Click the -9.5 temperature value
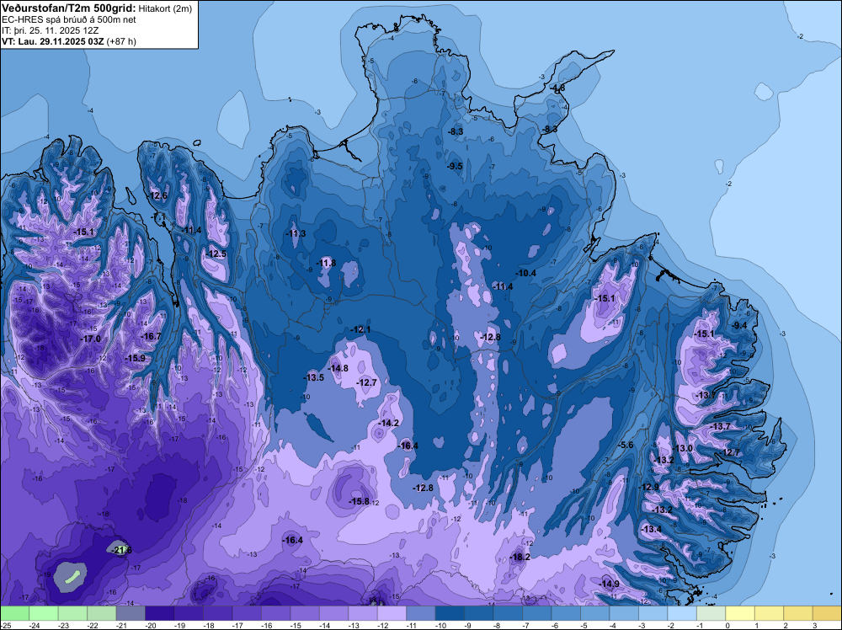Image resolution: width=842 pixels, height=630 pixels. click(455, 166)
